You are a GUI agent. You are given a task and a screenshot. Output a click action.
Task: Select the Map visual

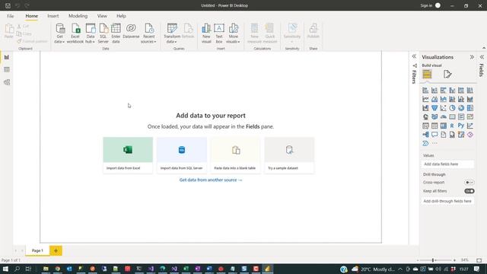click(425, 116)
